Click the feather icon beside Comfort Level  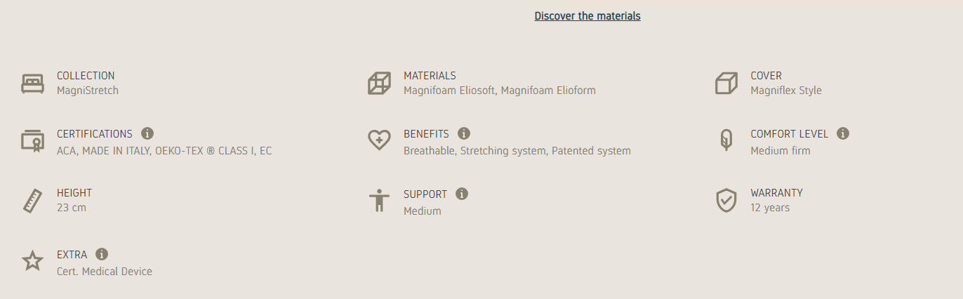click(726, 140)
